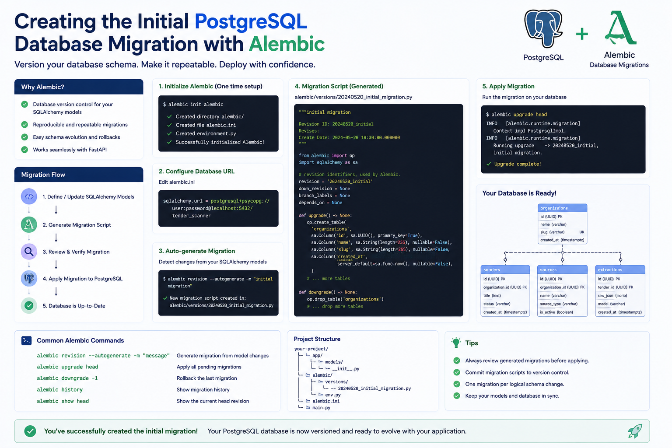The height and width of the screenshot is (448, 672).
Task: Click the "4. Migration Script (Generated)" heading
Action: click(x=339, y=86)
